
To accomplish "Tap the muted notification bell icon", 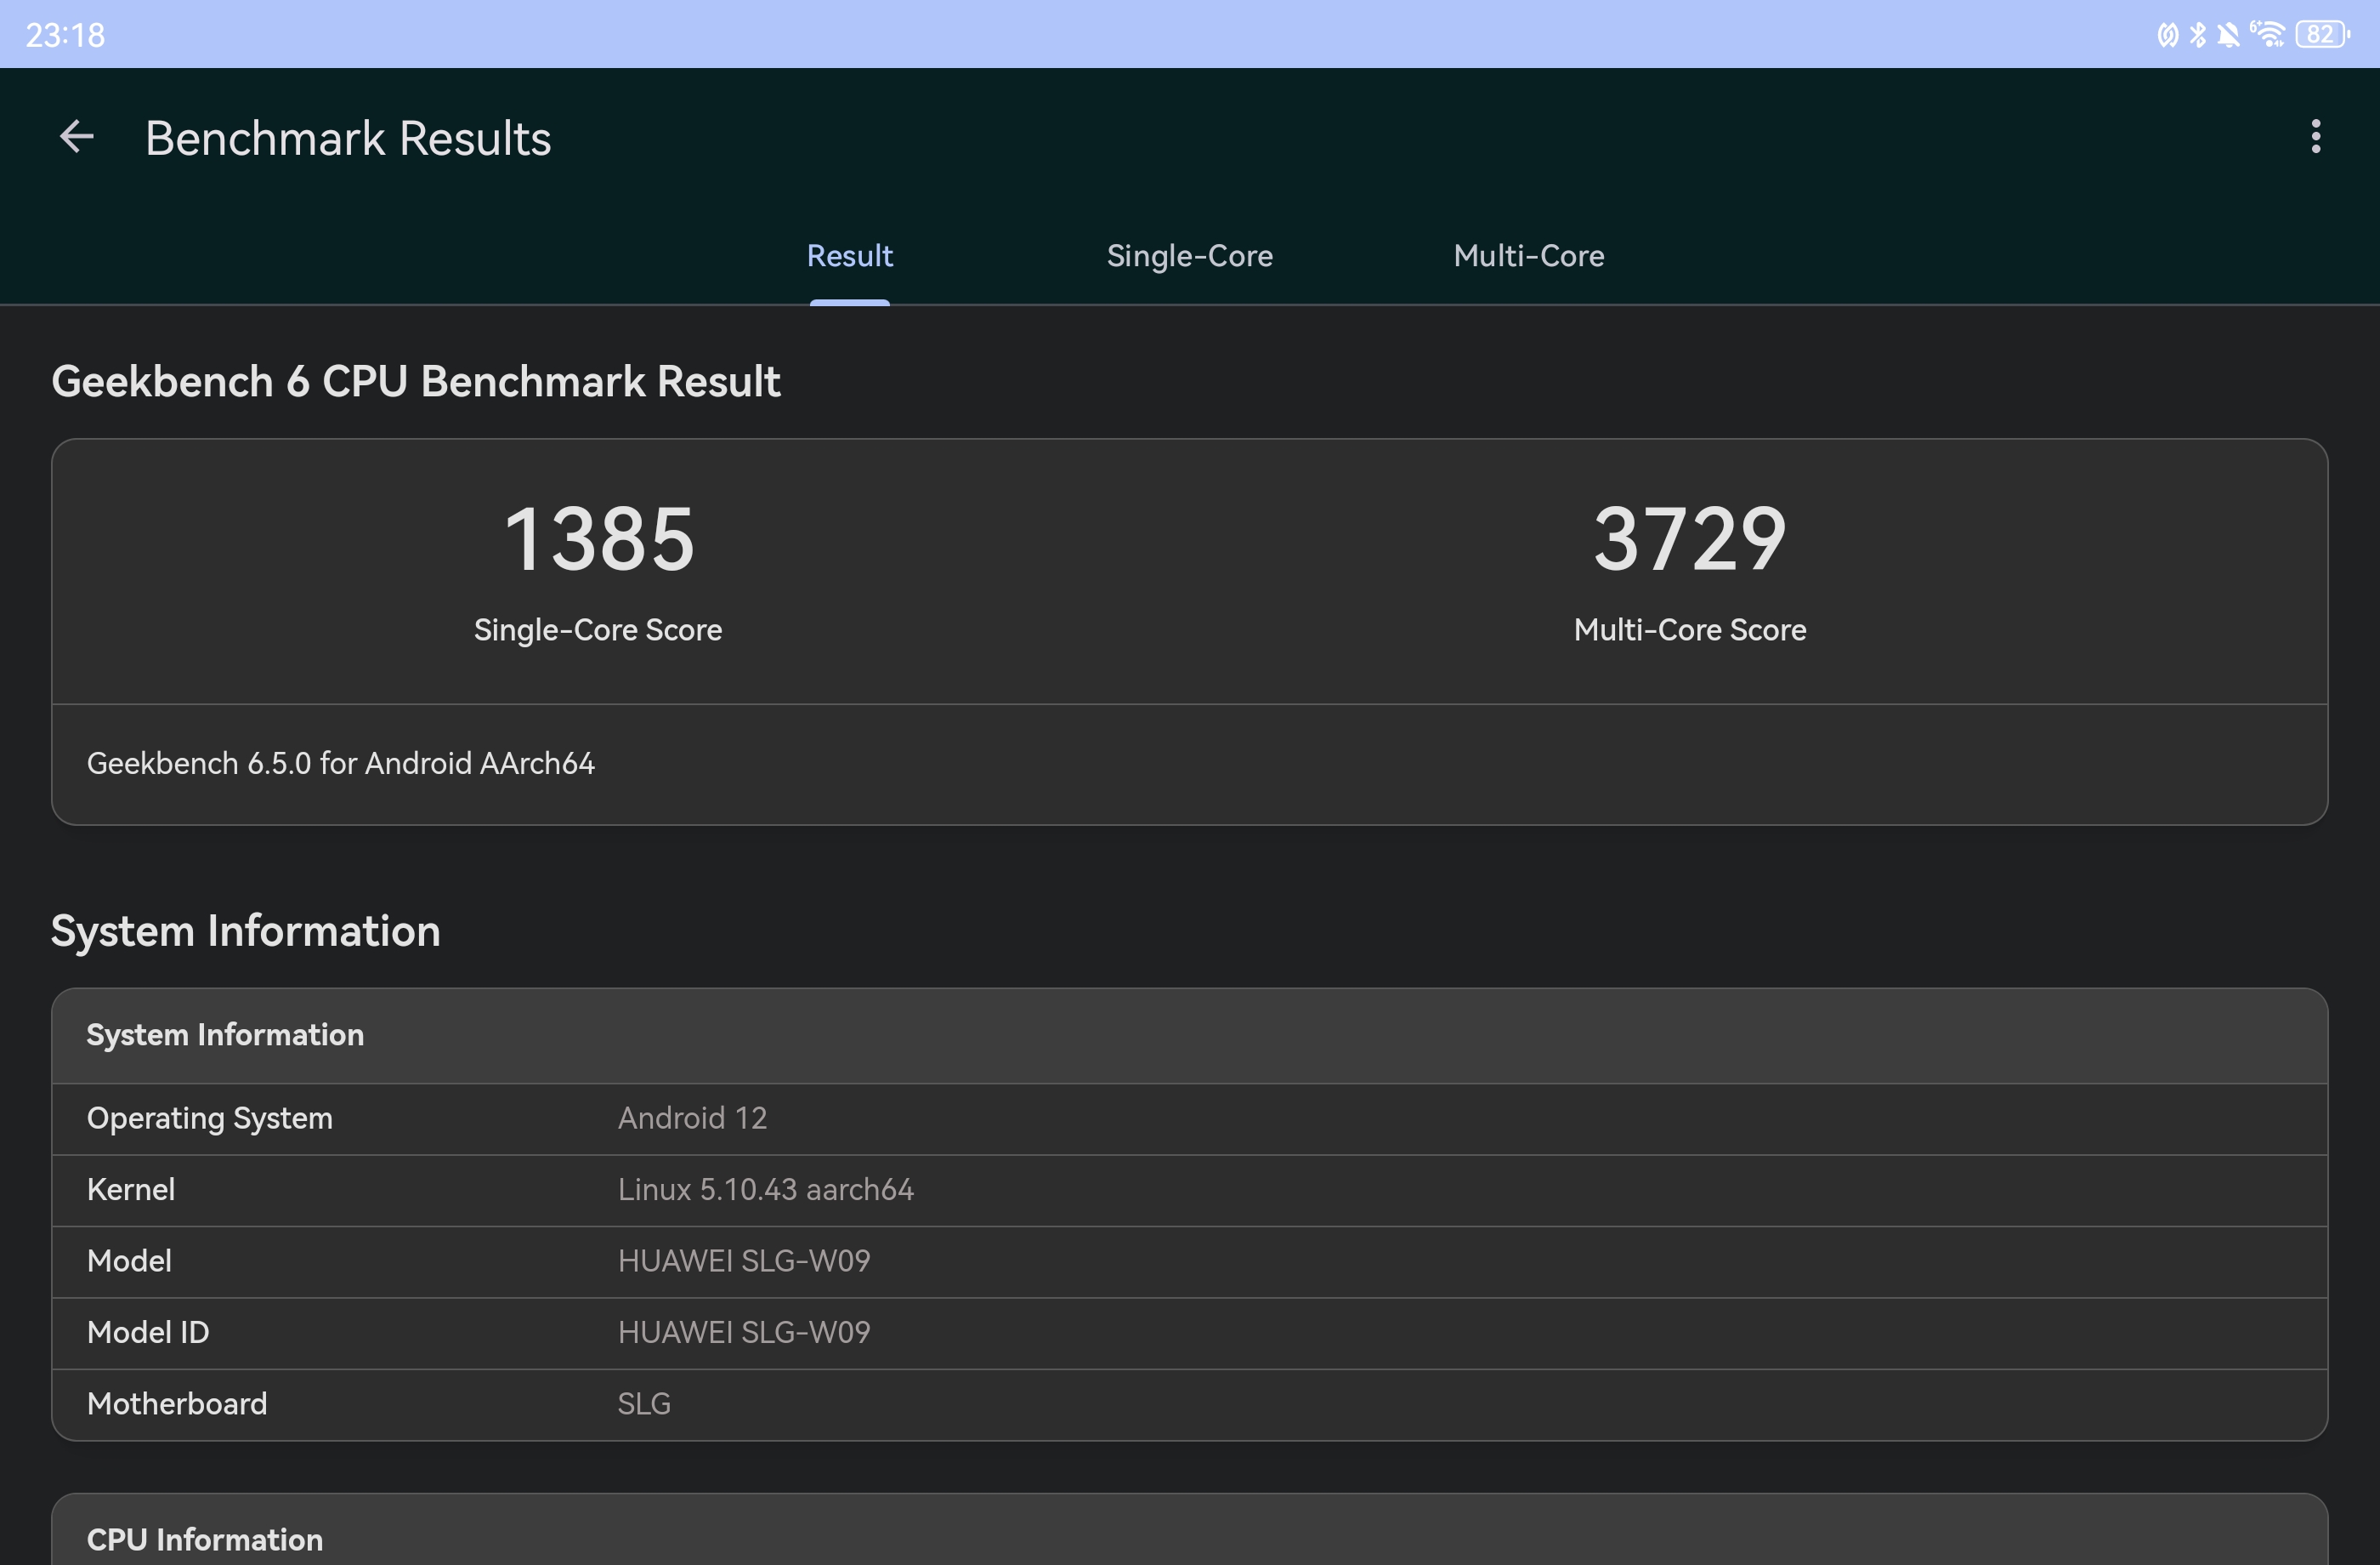I will (x=2228, y=35).
